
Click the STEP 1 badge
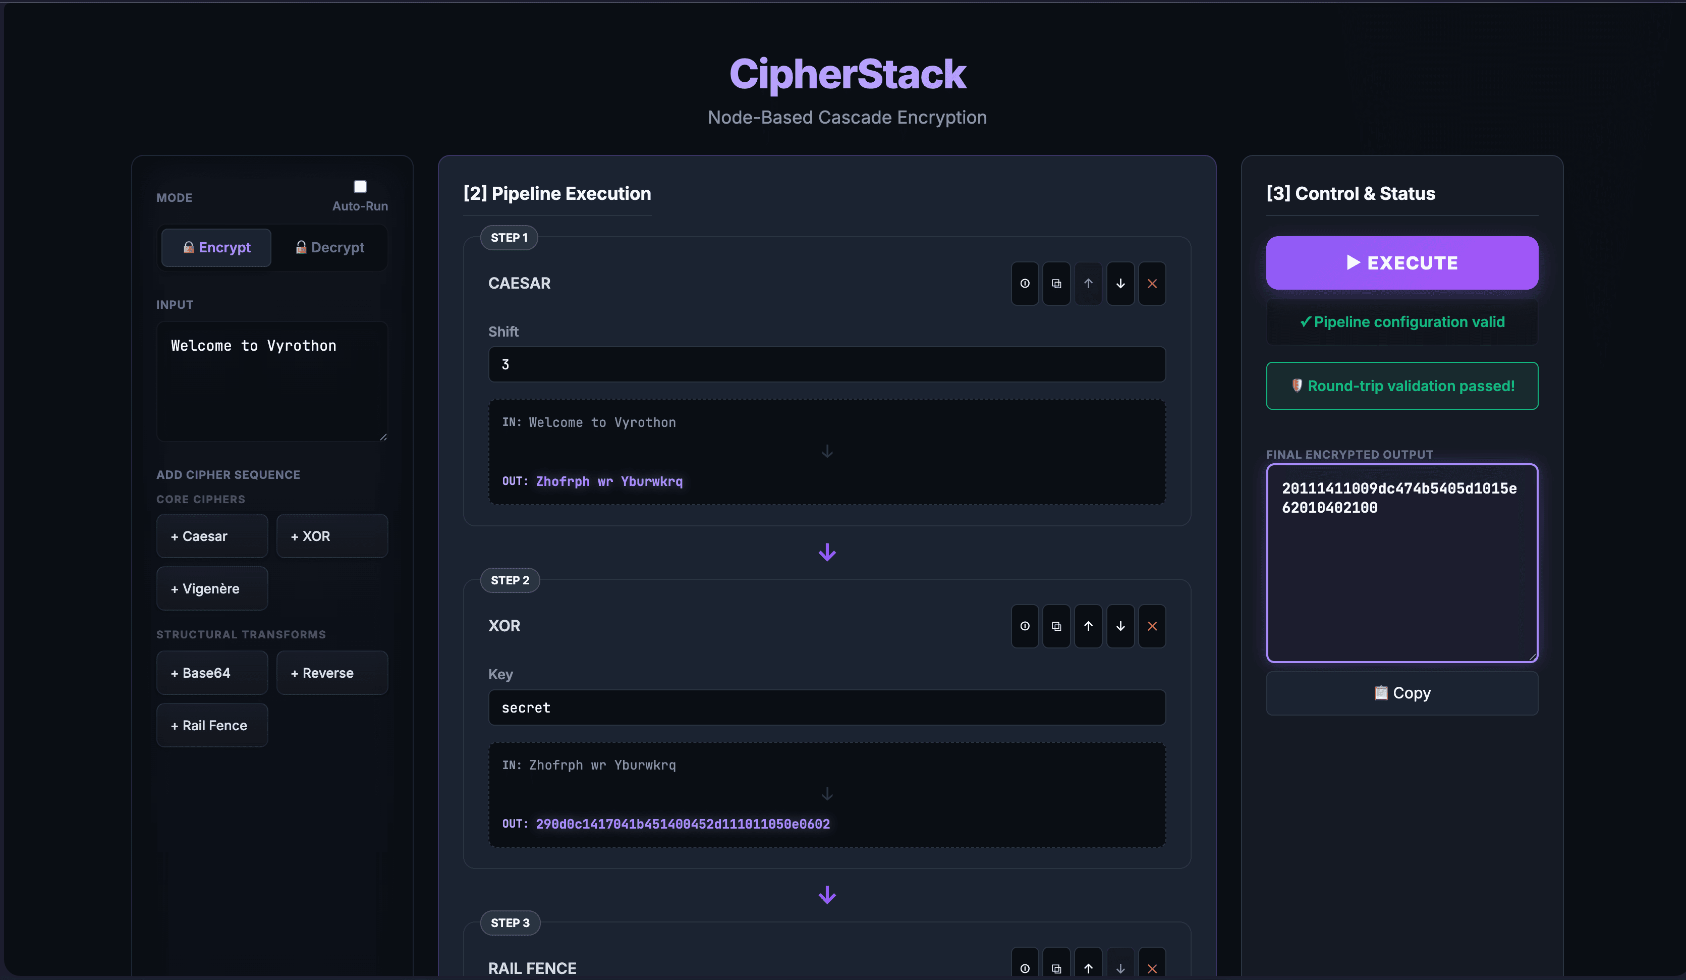(509, 238)
